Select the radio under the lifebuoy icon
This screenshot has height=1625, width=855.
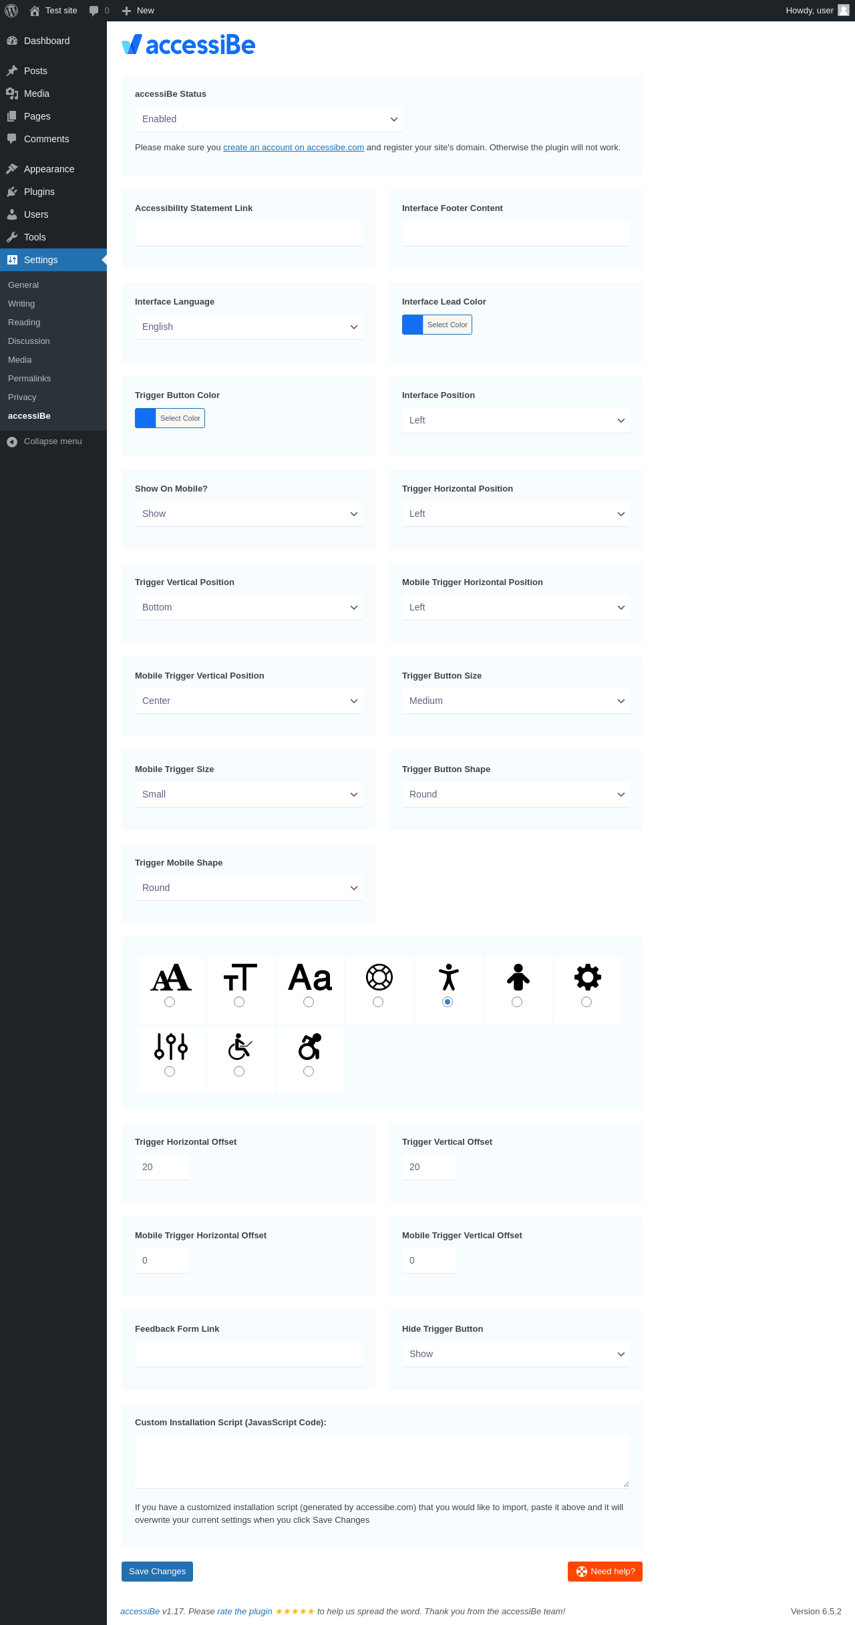coord(378,1002)
